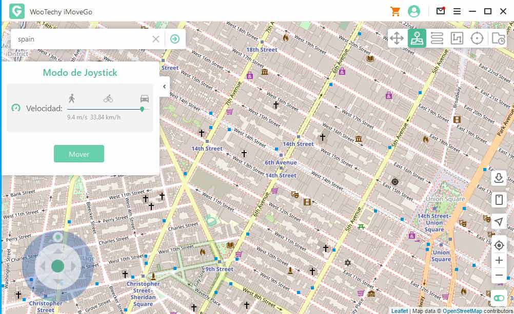Viewport: 514px width, 314px height.
Task: Open the OpenStreetMap contributors link
Action: pos(462,311)
